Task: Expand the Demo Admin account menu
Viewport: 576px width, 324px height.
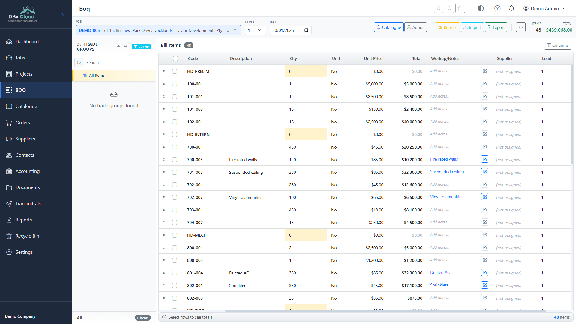Action: click(x=544, y=8)
